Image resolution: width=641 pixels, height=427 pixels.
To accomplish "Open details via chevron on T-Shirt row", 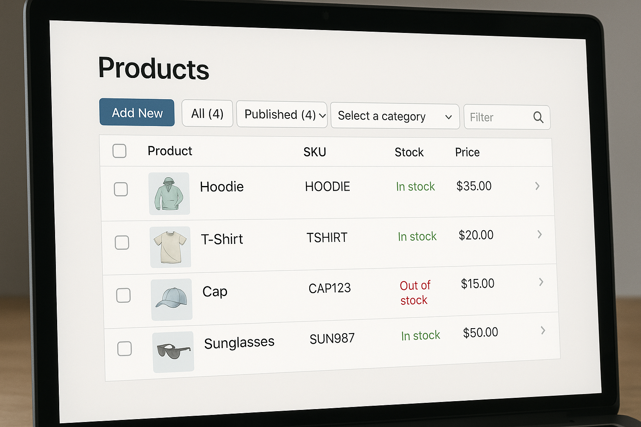I will tap(539, 234).
